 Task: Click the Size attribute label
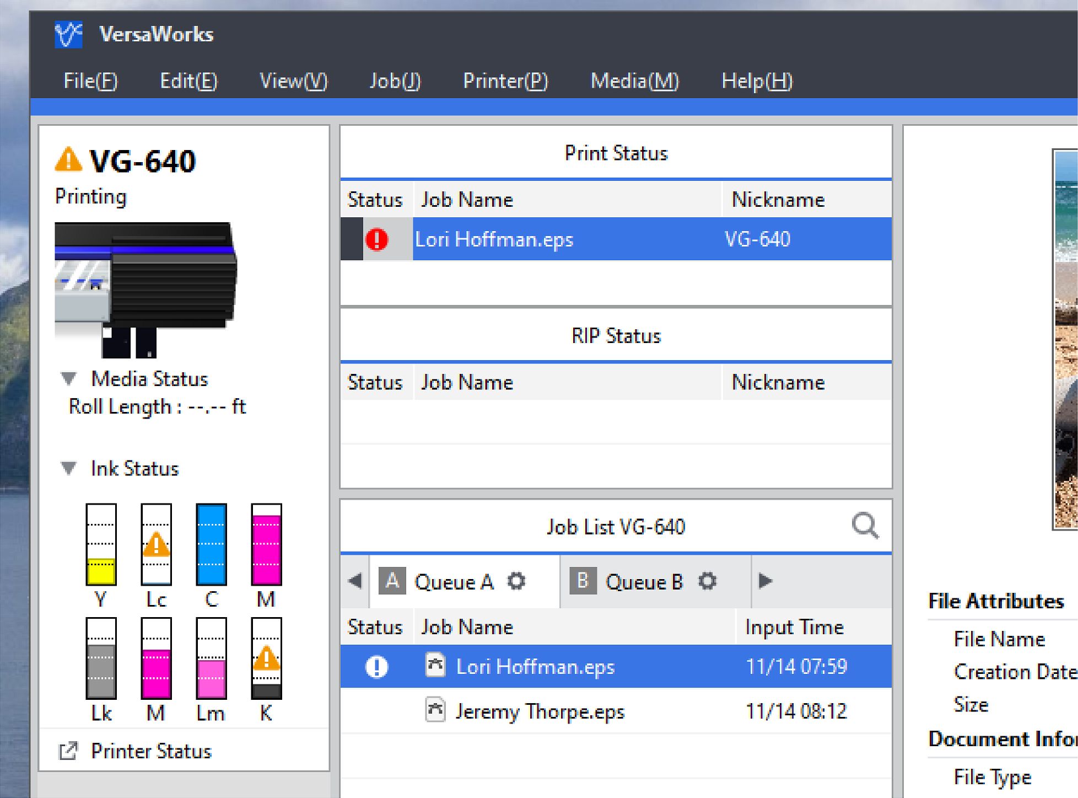[971, 705]
